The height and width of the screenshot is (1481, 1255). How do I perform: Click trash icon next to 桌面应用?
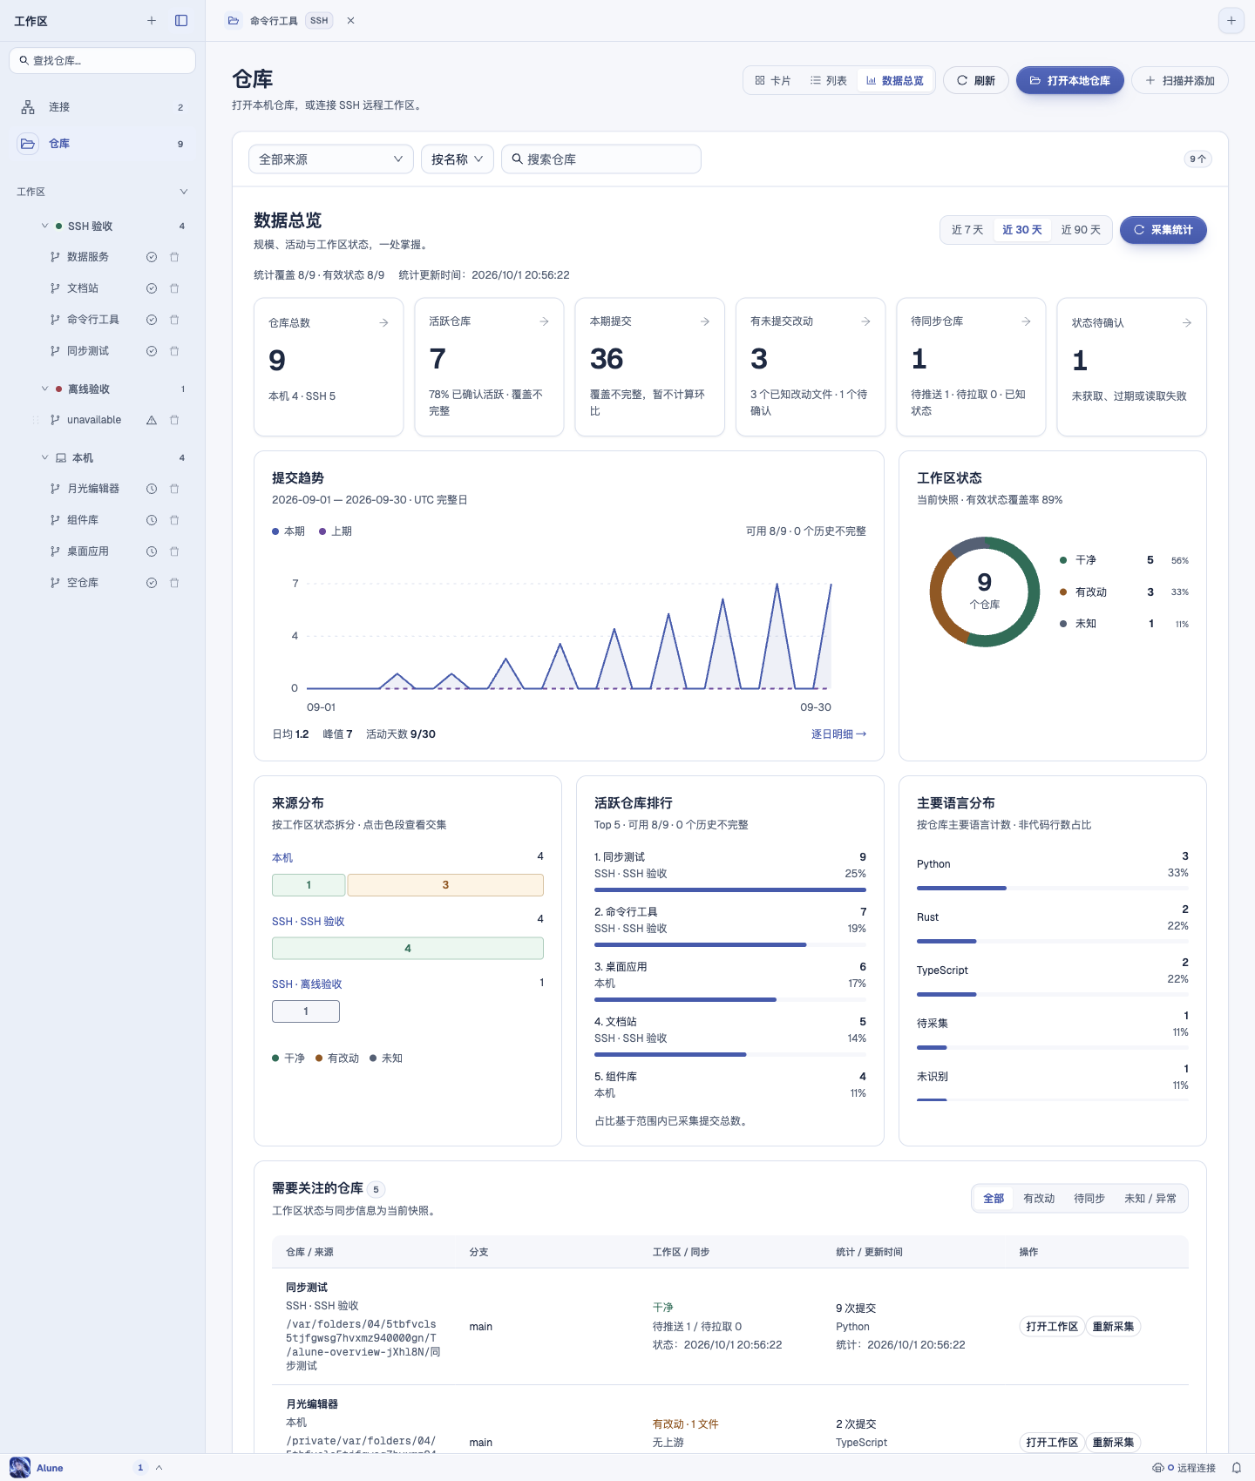click(x=174, y=551)
